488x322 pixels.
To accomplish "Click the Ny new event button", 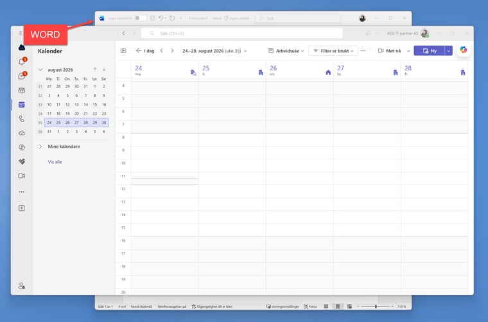I will point(428,50).
